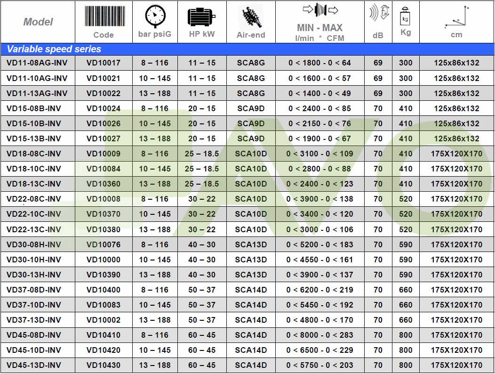The image size is (495, 374).
Task: Click product code VD10420
Action: pos(104,350)
